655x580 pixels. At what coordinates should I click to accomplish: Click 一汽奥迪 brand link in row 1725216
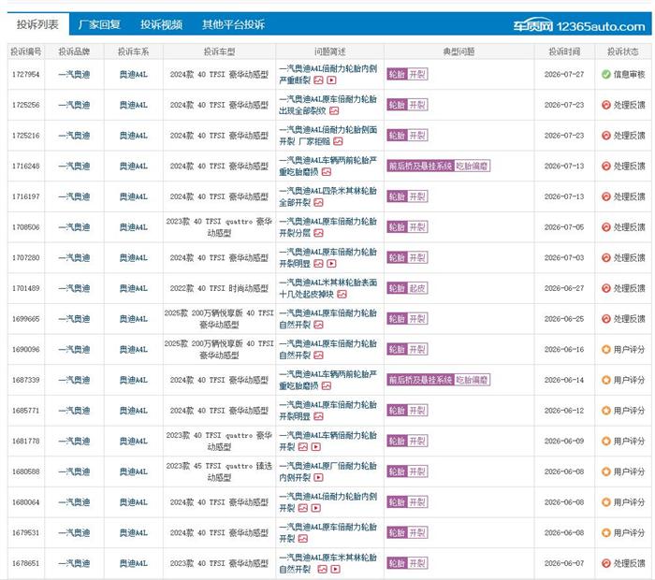click(x=74, y=136)
